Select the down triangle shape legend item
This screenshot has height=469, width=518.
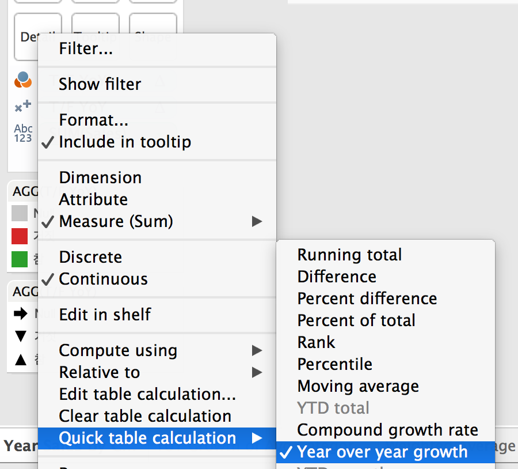pyautogui.click(x=20, y=336)
